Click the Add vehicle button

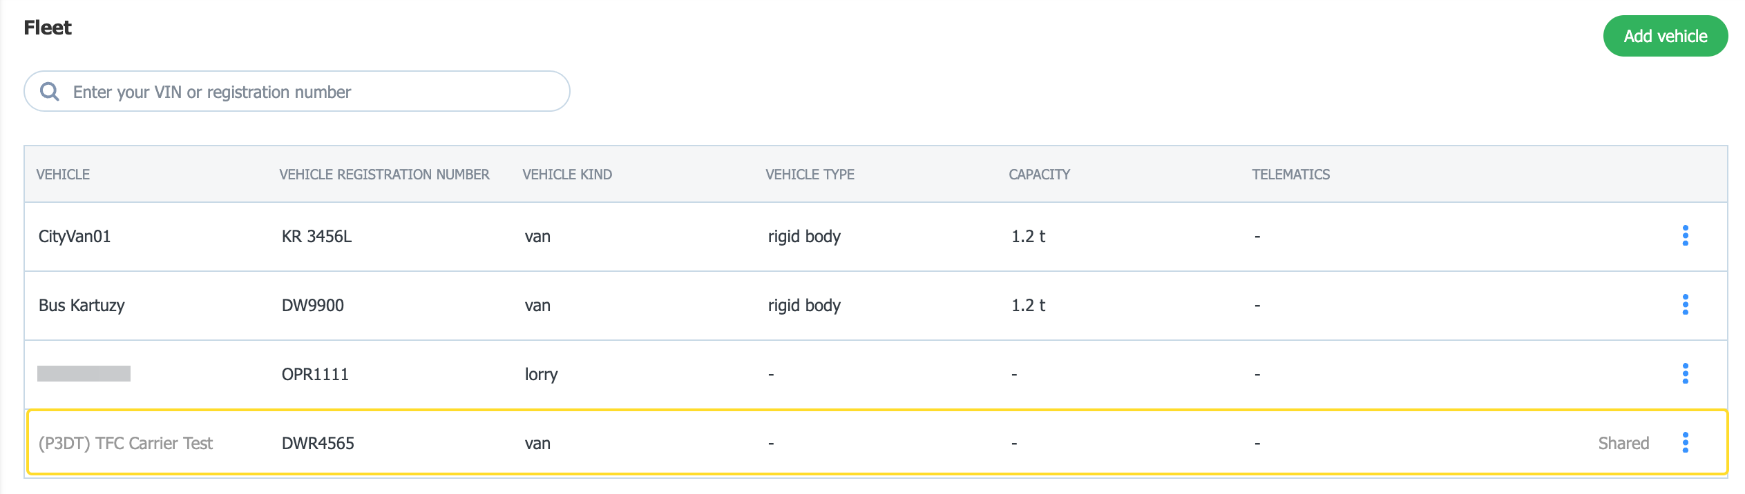(x=1665, y=37)
